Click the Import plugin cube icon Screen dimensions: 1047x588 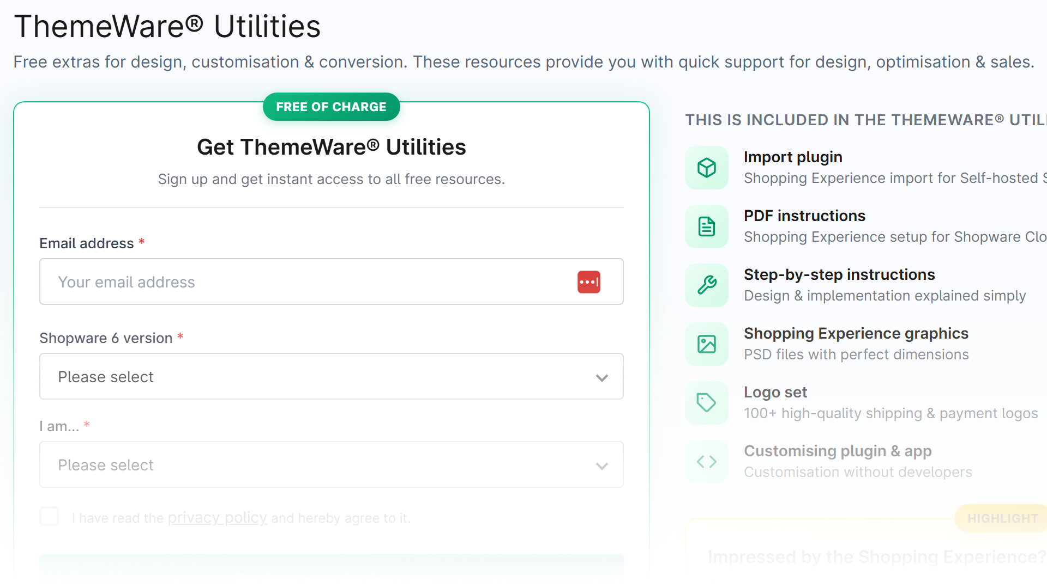tap(707, 168)
